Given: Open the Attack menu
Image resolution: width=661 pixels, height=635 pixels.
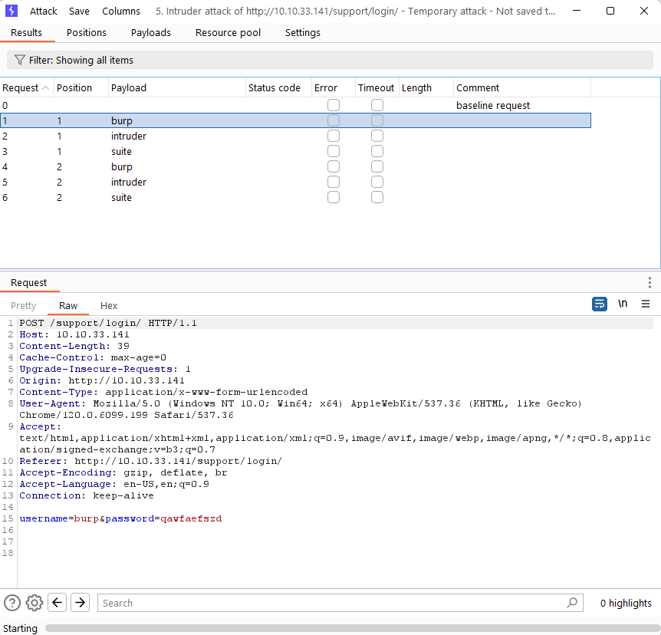Looking at the screenshot, I should [44, 11].
